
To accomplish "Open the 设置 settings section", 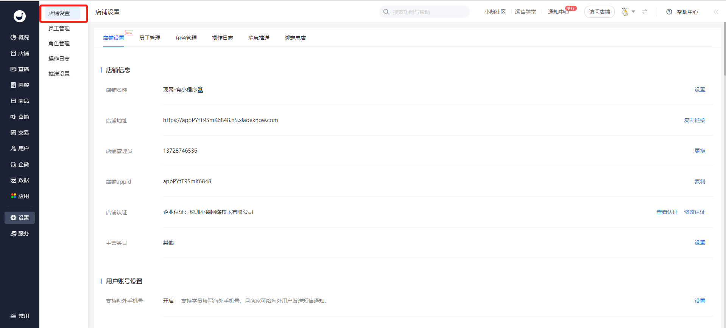I will pyautogui.click(x=20, y=218).
